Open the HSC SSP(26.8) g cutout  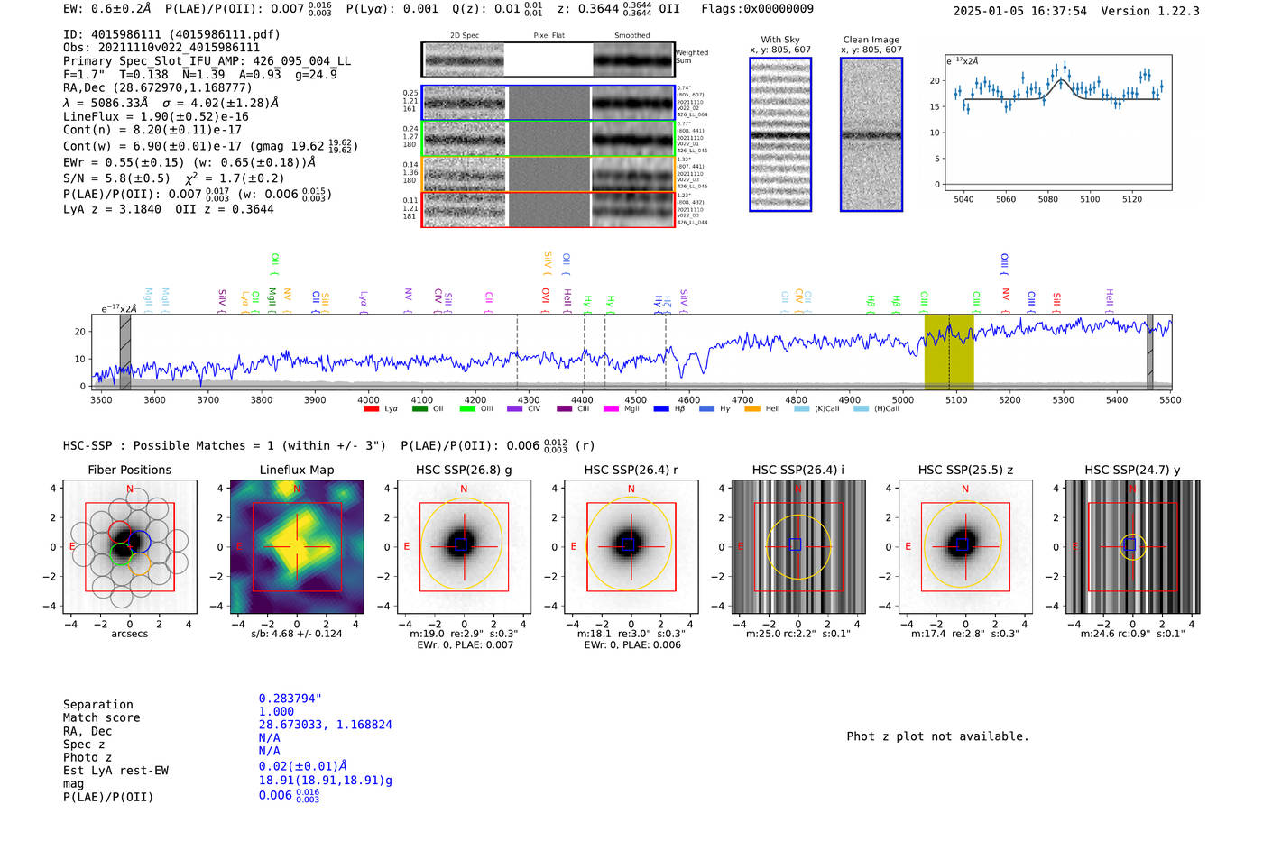[464, 547]
